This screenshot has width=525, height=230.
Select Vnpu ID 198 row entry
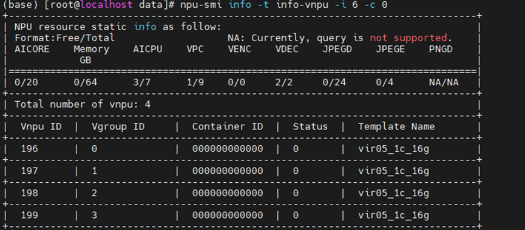(x=30, y=193)
